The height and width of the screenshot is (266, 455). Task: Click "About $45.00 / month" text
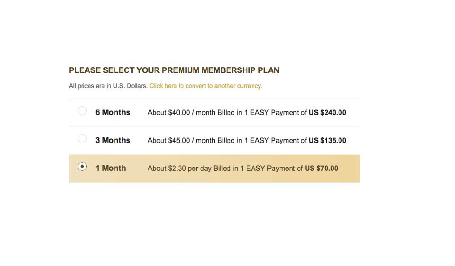[182, 140]
